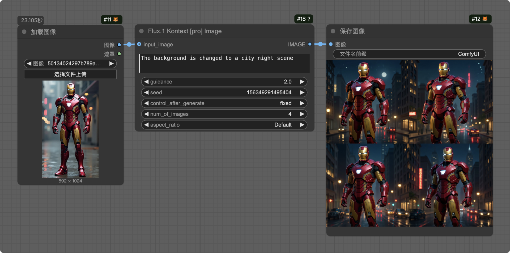Select previous aspect_ratio option
This screenshot has height=253, width=510.
(x=146, y=125)
